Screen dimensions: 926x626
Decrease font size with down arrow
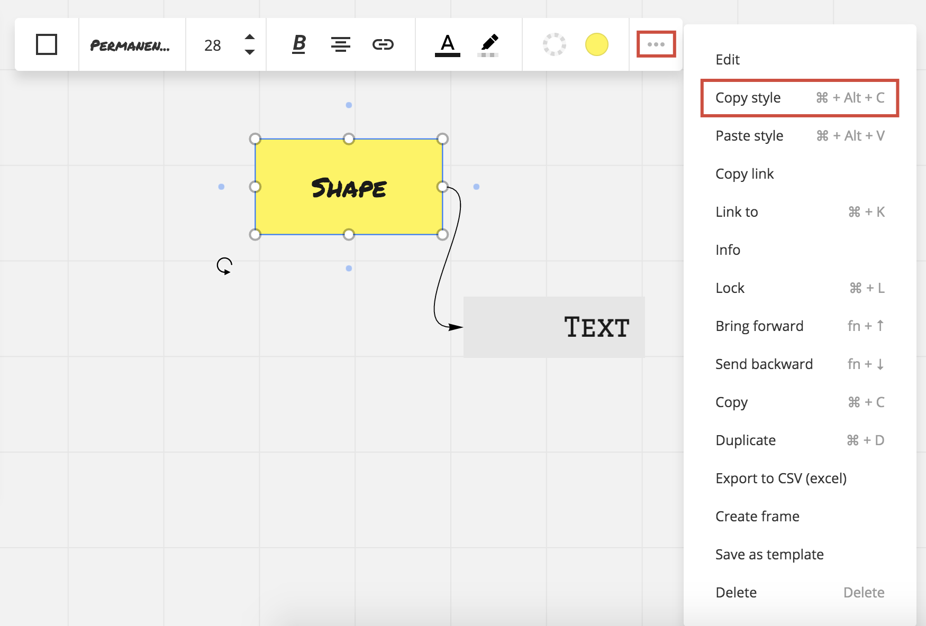coord(250,52)
